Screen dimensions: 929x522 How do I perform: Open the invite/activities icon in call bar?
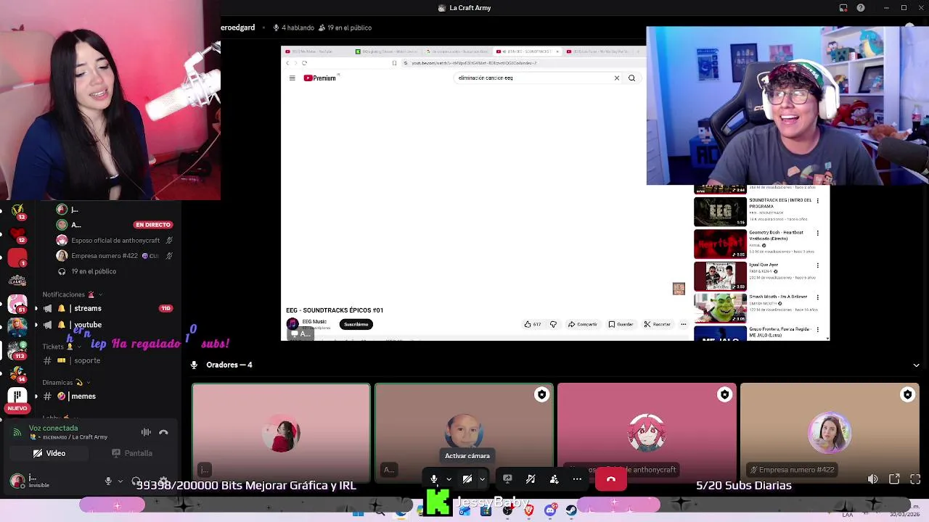554,479
